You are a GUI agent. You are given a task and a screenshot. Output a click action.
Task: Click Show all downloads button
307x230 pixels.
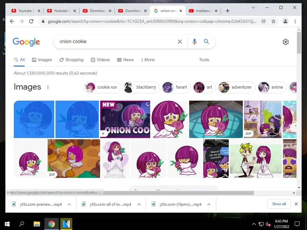coord(279,204)
